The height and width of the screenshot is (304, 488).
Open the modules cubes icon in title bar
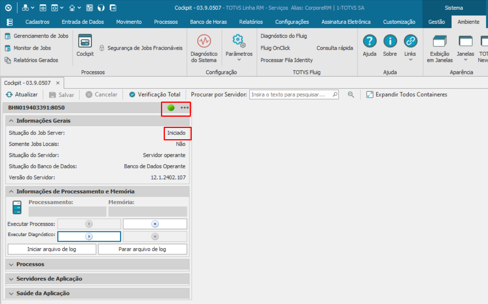tap(25, 8)
